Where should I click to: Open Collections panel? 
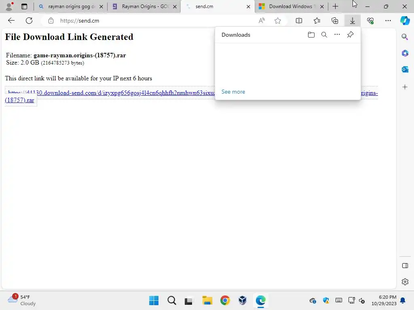(x=335, y=21)
